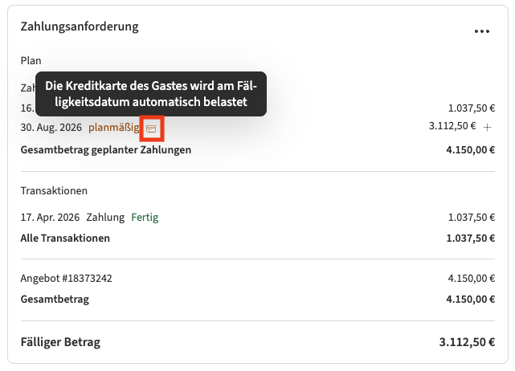This screenshot has height=371, width=515.
Task: Click the 3.112,50 € due amount at bottom
Action: pyautogui.click(x=467, y=342)
